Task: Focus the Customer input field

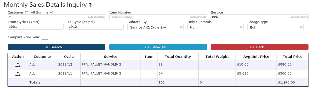Action: [x=56, y=17]
